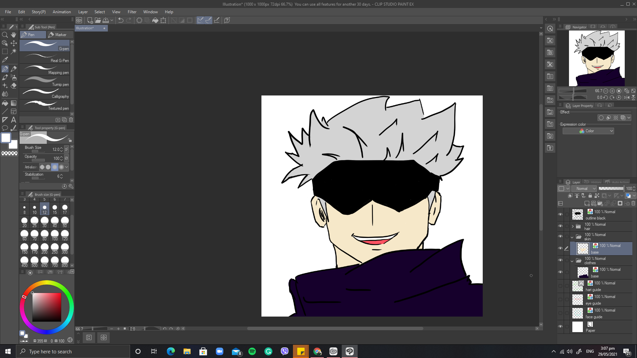637x358 pixels.
Task: Select the Move layer tool
Action: pyautogui.click(x=14, y=43)
